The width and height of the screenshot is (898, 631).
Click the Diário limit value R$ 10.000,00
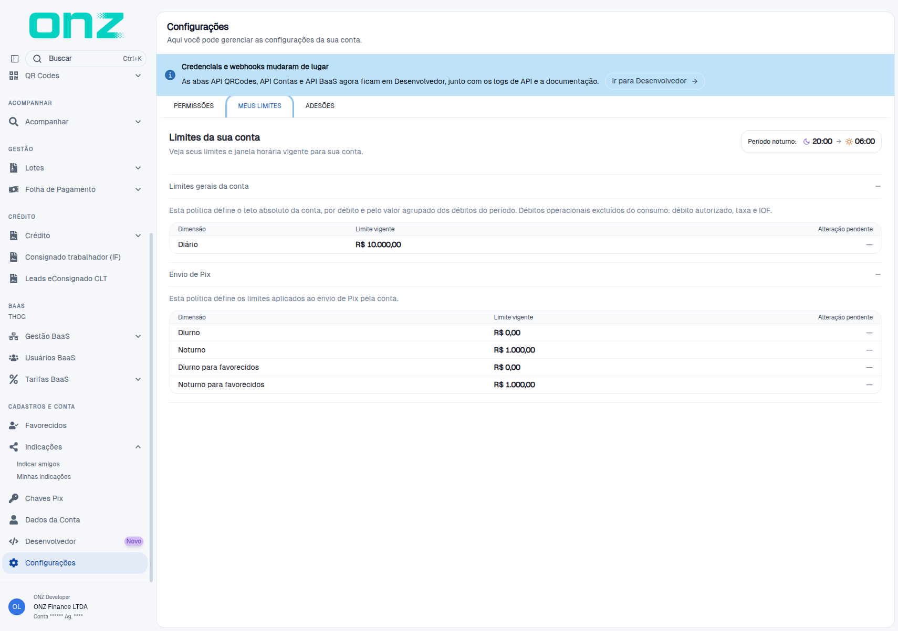(x=378, y=244)
